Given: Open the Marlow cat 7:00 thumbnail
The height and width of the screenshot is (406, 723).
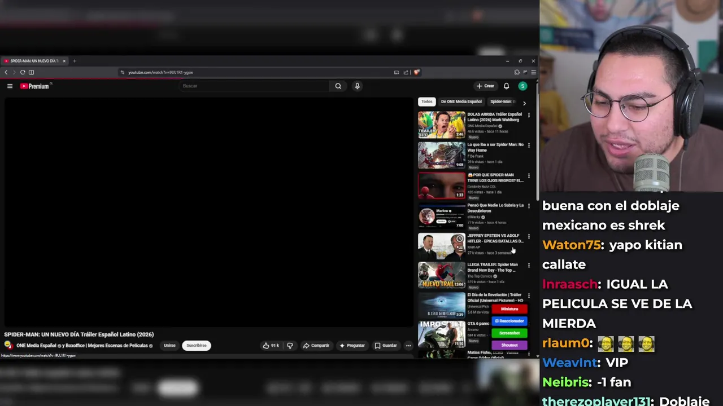Looking at the screenshot, I should 442,216.
